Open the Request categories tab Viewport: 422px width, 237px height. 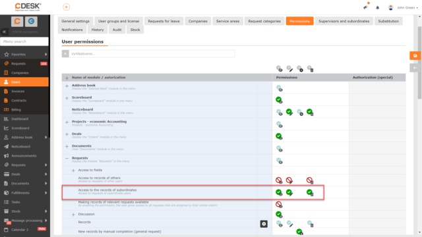click(264, 21)
